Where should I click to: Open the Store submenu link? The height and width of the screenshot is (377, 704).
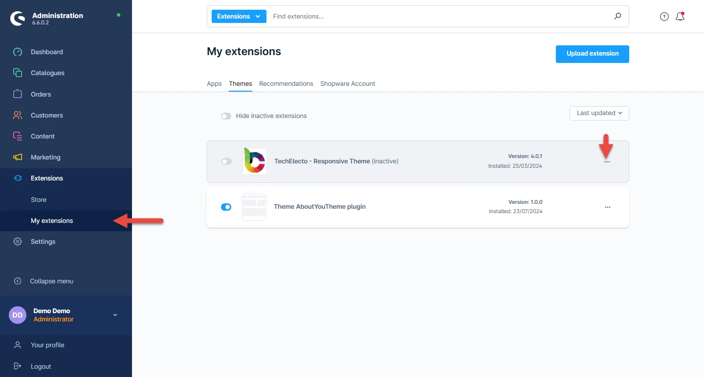(39, 200)
